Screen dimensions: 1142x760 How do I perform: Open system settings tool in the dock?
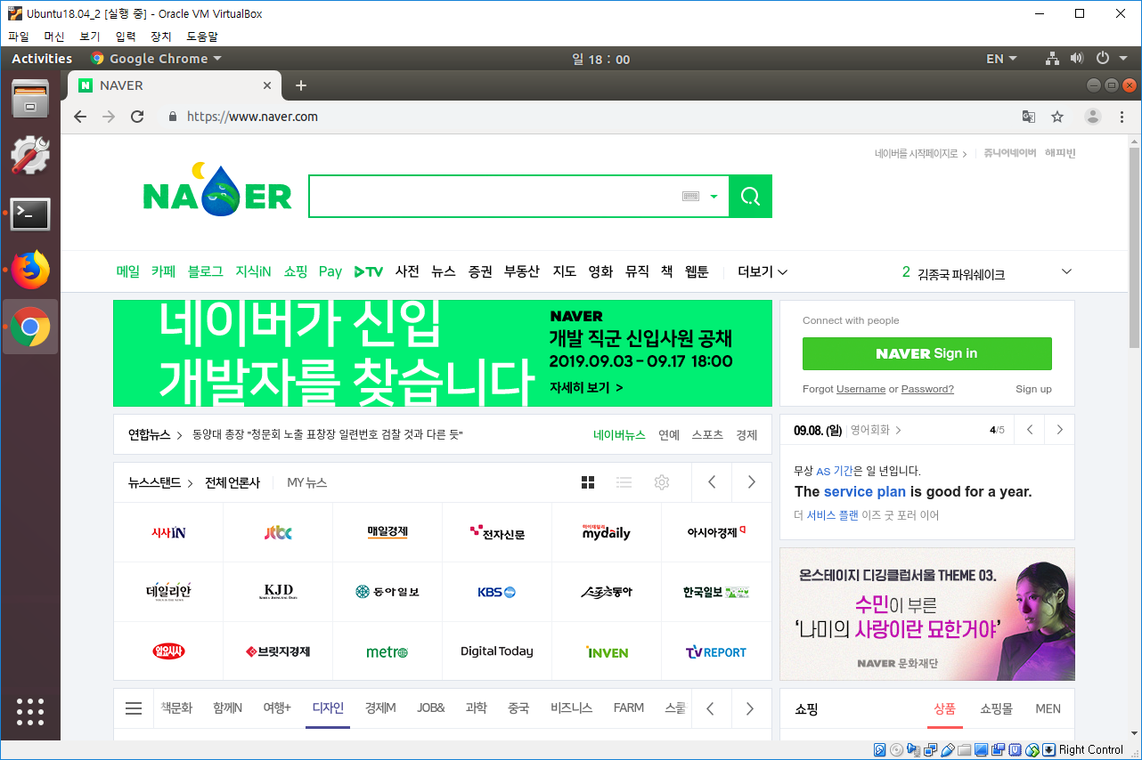(30, 156)
